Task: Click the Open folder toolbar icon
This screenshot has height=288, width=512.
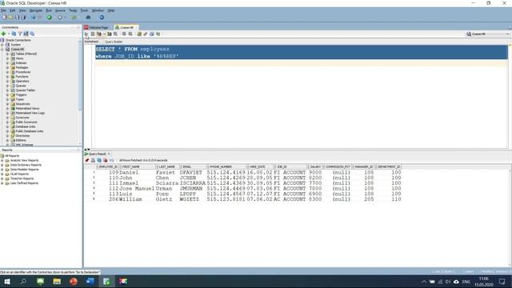Action: [x=11, y=18]
